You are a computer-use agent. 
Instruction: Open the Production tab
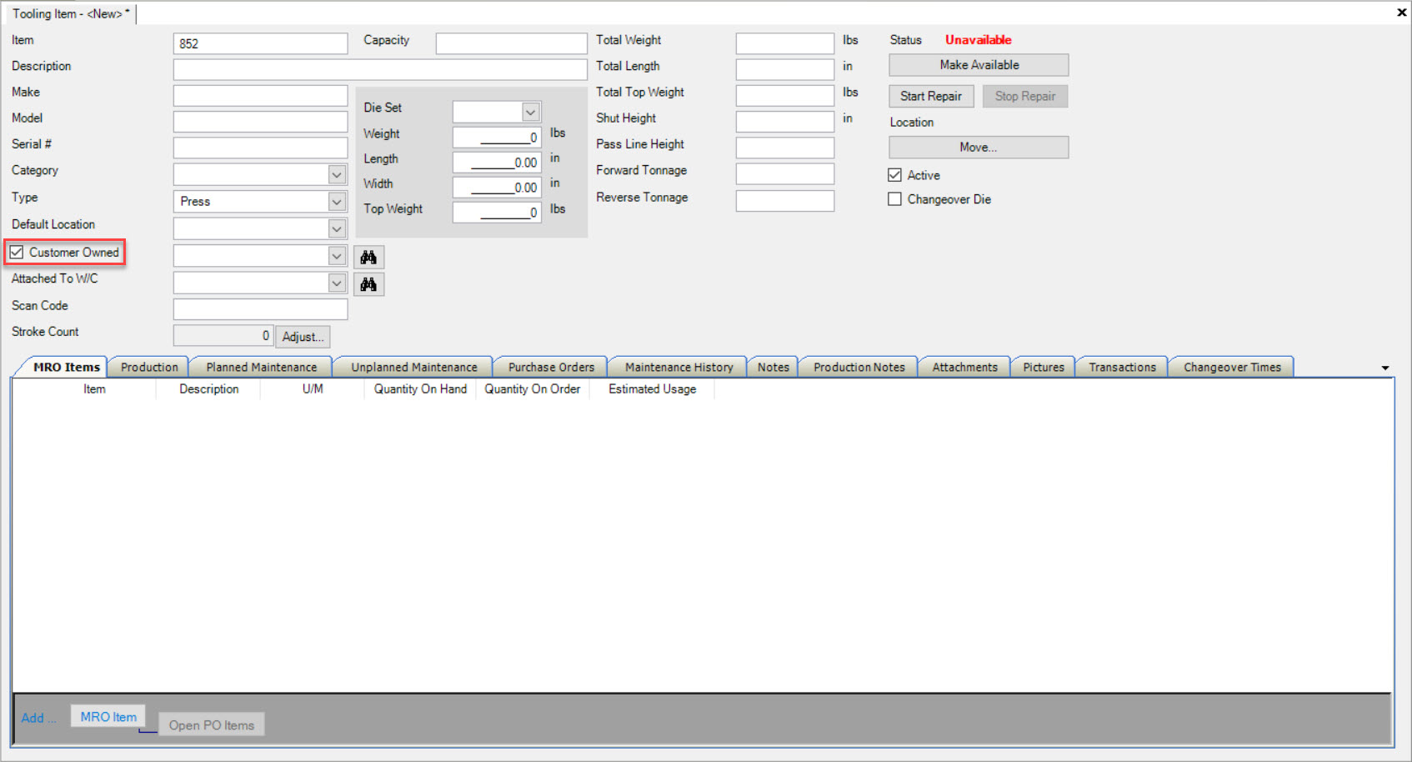click(149, 367)
